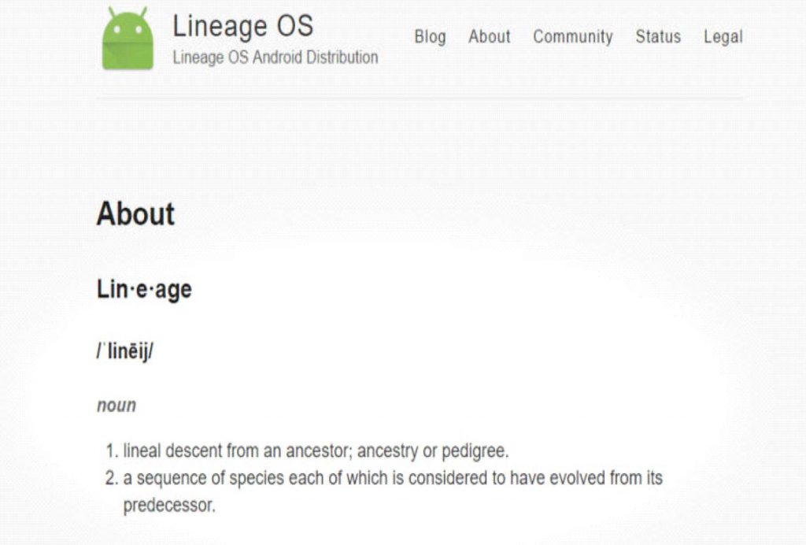Viewport: 806px width, 545px height.
Task: Click the list number 2 marker
Action: click(x=111, y=478)
